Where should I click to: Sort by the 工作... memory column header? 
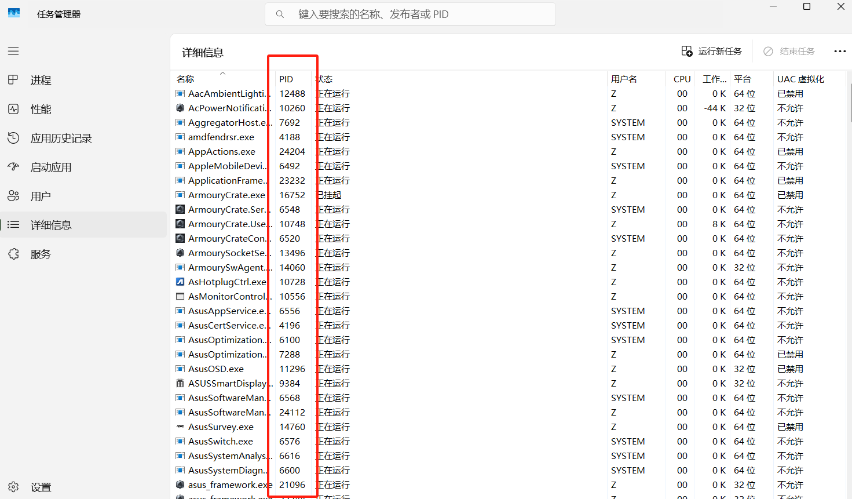click(715, 79)
